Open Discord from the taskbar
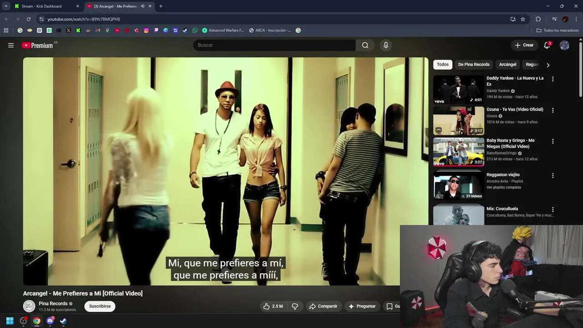 (50, 321)
